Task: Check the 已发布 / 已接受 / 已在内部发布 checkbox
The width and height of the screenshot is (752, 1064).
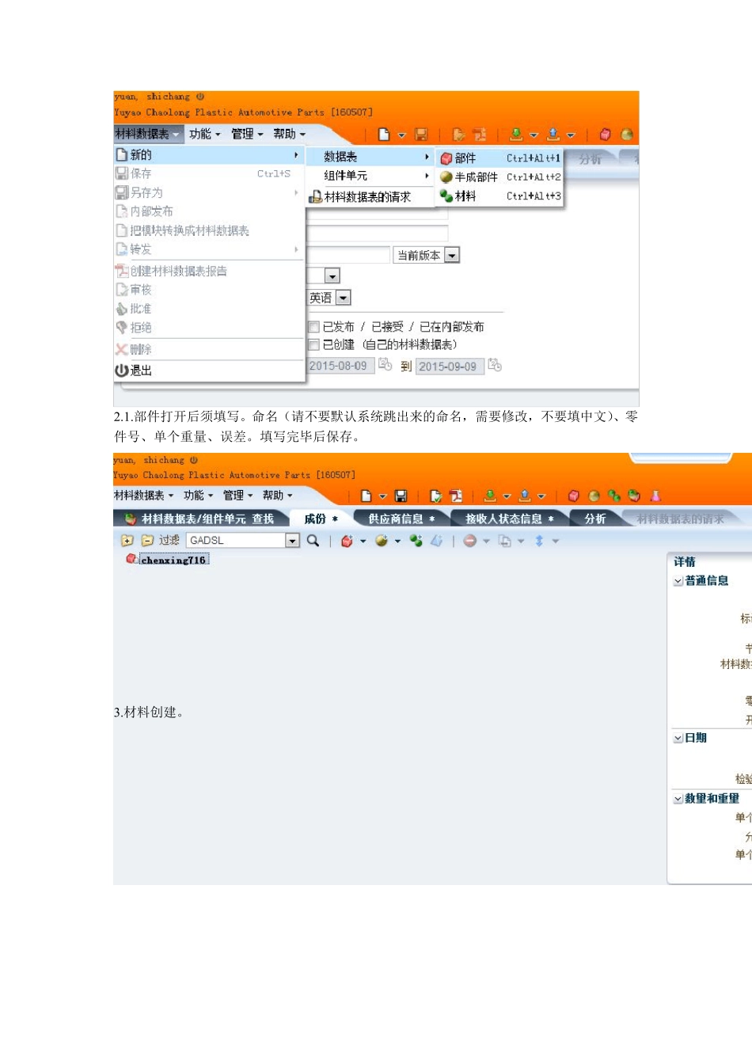Action: click(x=314, y=327)
